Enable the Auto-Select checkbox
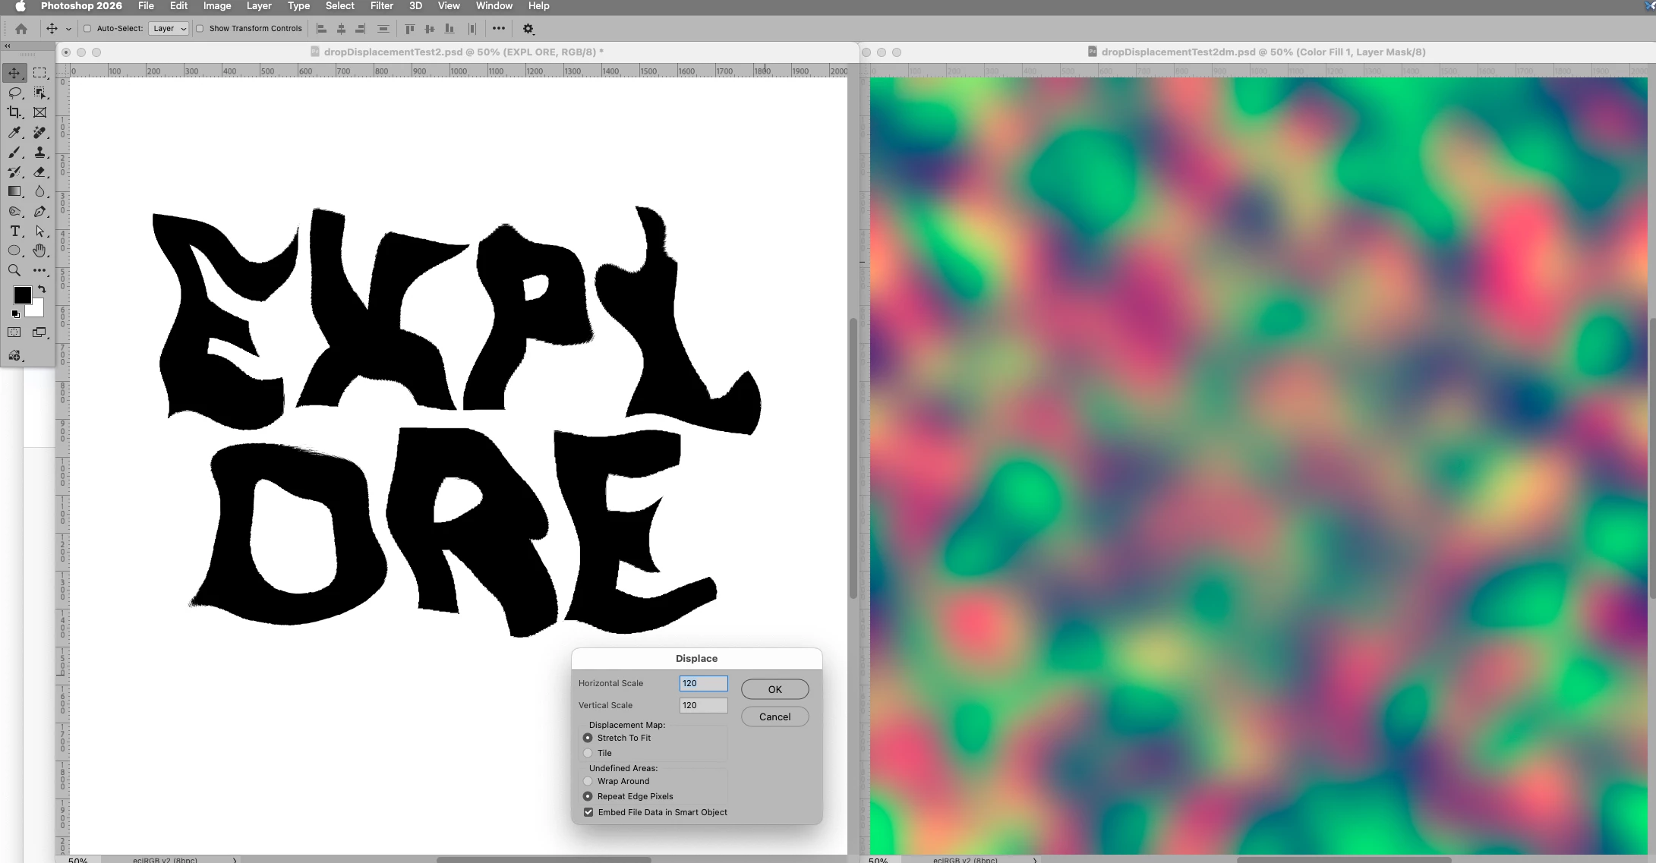 click(87, 29)
